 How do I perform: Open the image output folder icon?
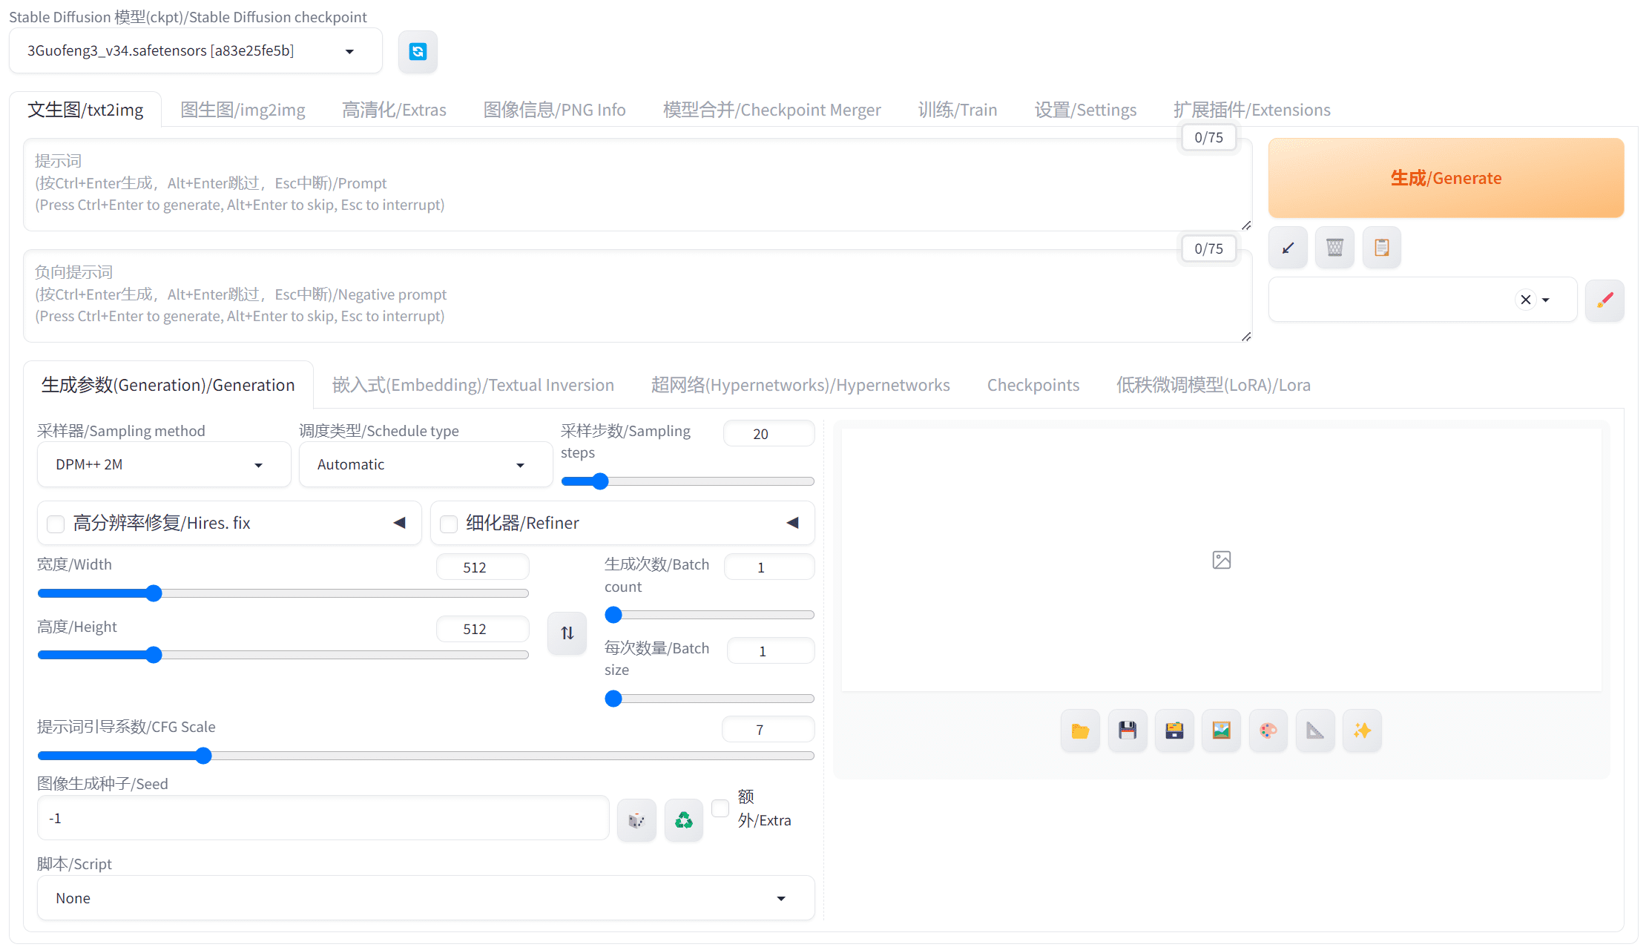coord(1080,730)
